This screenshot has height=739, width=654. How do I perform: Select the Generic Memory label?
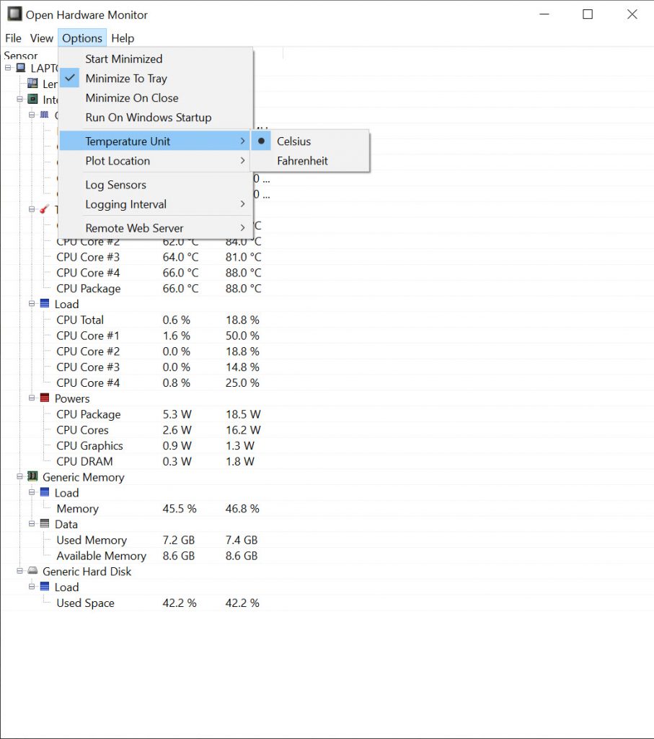(x=84, y=477)
